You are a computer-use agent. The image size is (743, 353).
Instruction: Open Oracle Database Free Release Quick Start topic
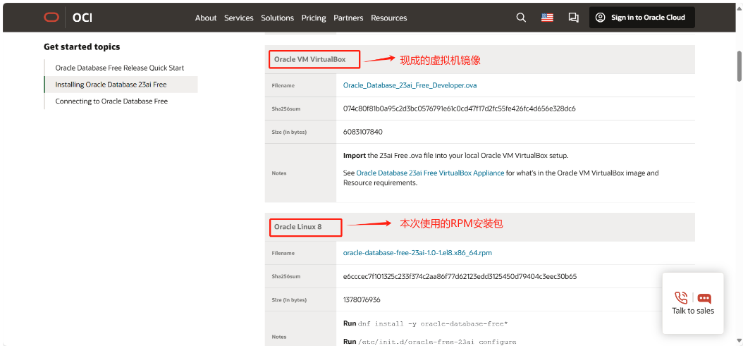[x=120, y=68]
